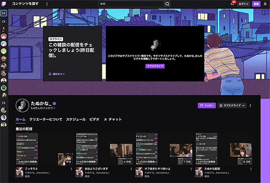Viewport: 270px width, 183px height.
Task: Switch to the スケジュール tab
Action: [x=76, y=119]
